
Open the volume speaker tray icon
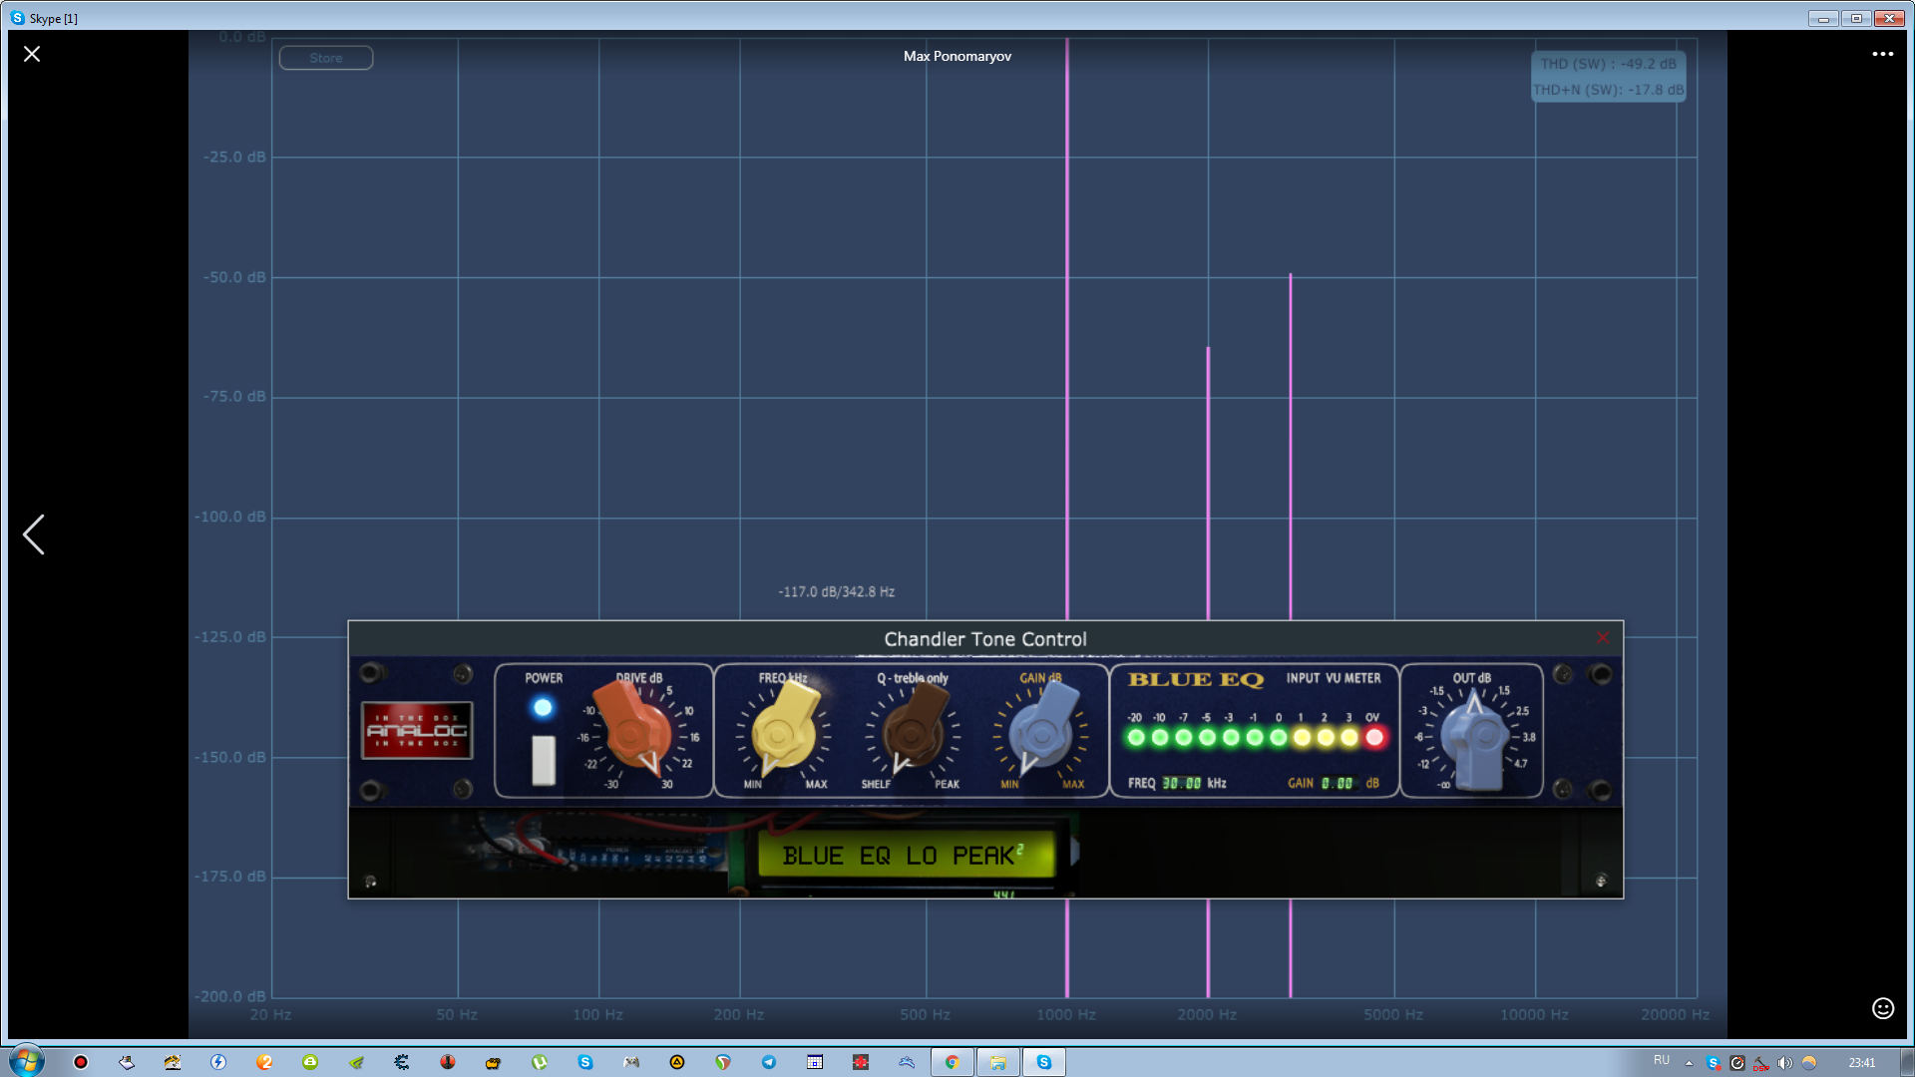pos(1785,1063)
